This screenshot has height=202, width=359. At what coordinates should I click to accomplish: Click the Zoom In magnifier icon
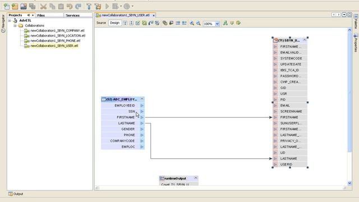click(x=192, y=23)
